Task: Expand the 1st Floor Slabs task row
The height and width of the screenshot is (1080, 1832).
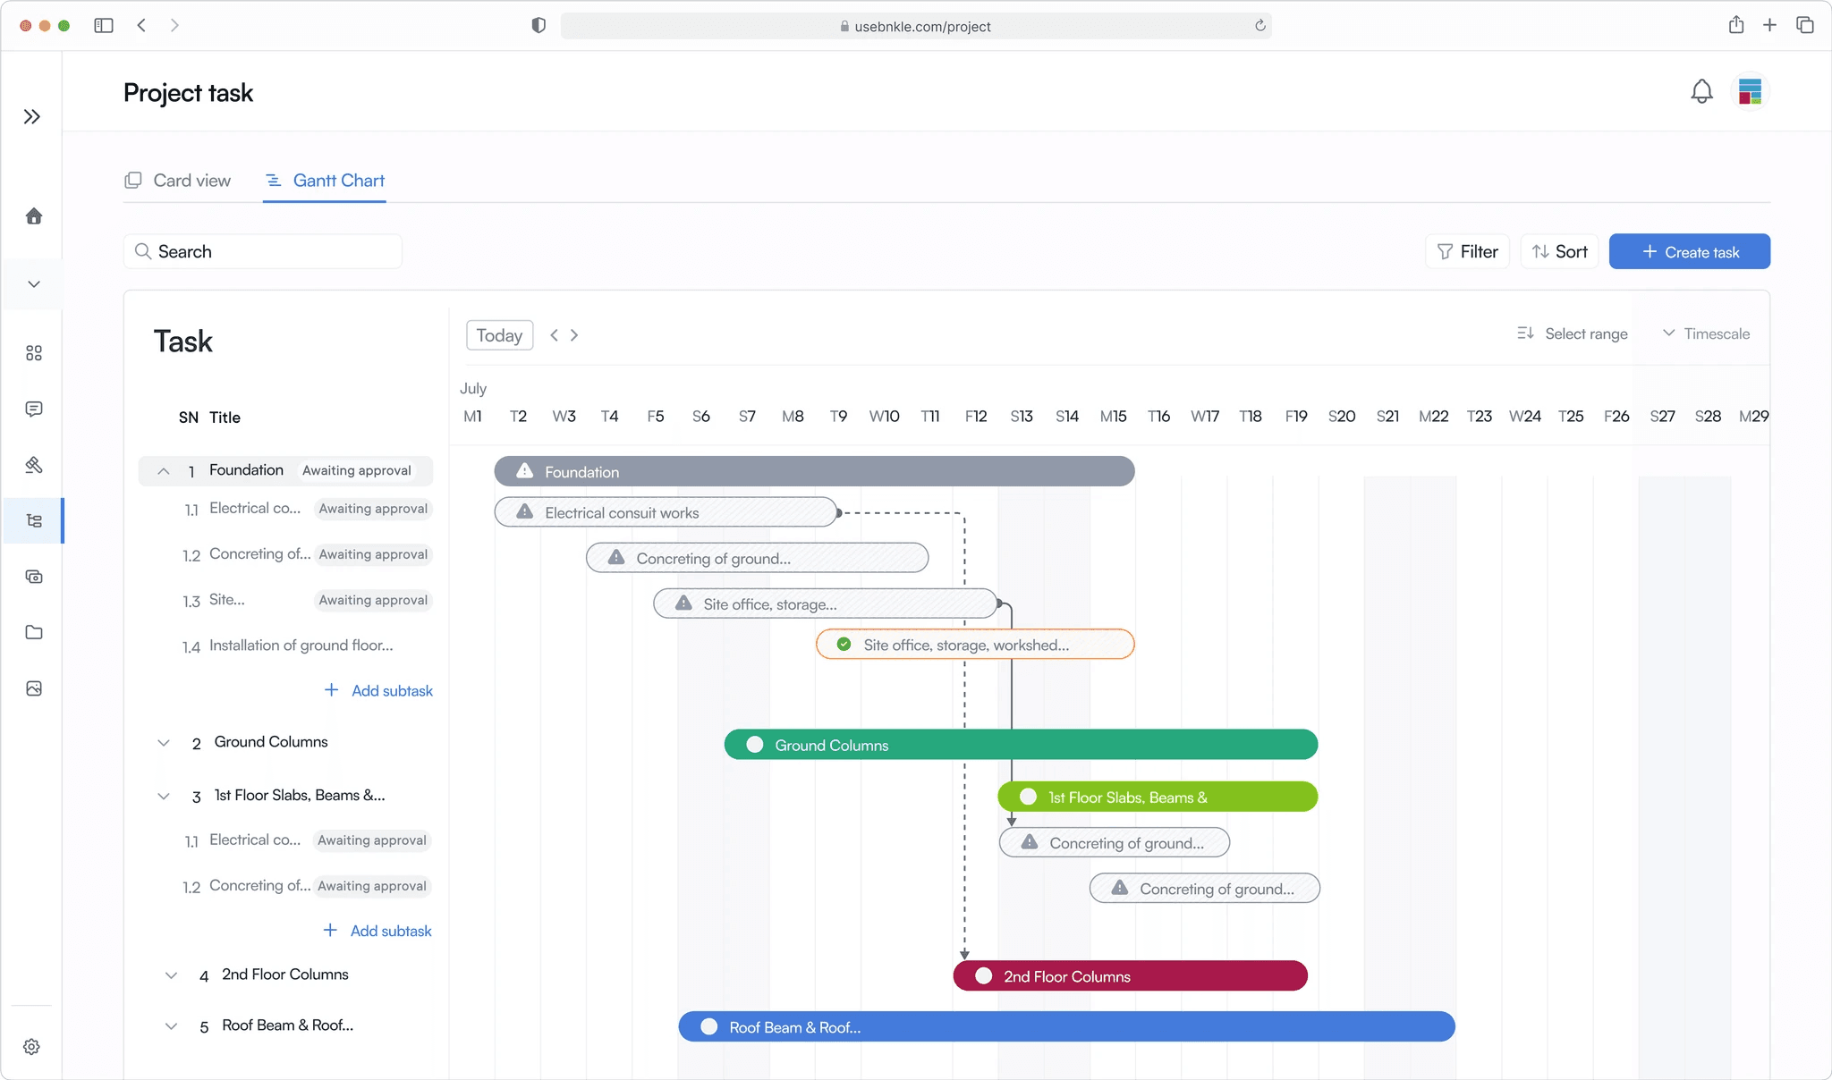Action: click(164, 796)
